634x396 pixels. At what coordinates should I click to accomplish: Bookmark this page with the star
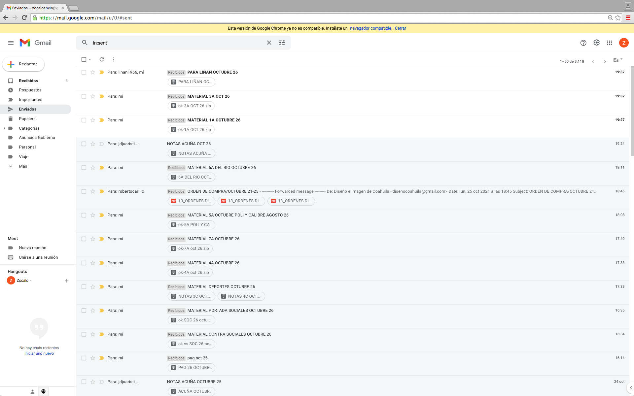point(618,18)
